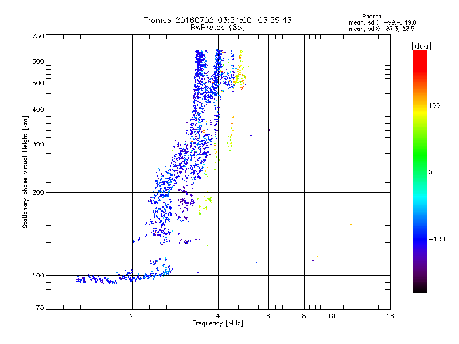
Task: Click the x-axis label '8'
Action: point(304,316)
